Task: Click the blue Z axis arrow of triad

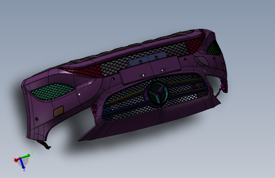Action: point(22,163)
